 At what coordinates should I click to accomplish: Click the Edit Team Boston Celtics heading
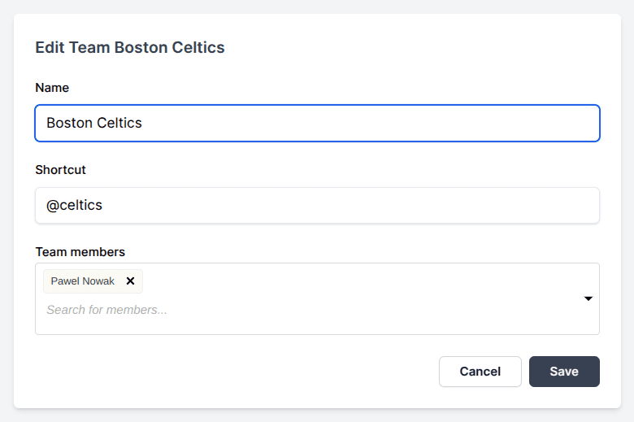[x=130, y=47]
